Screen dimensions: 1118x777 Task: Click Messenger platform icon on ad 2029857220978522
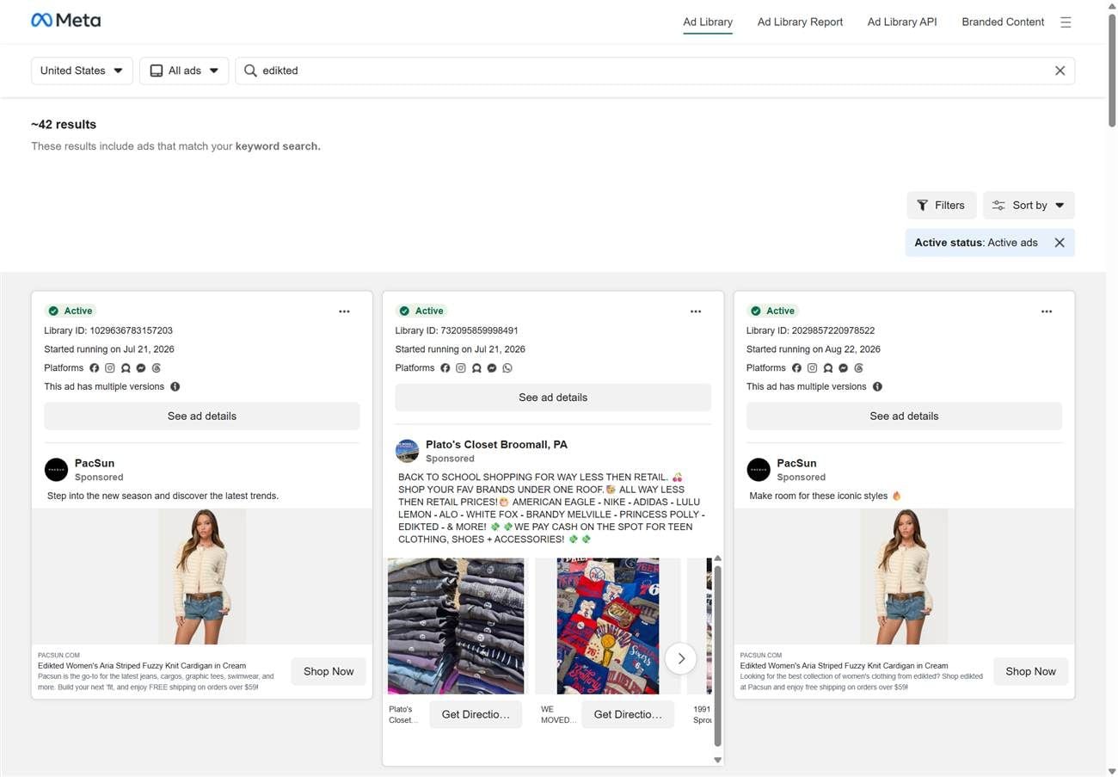(x=844, y=368)
